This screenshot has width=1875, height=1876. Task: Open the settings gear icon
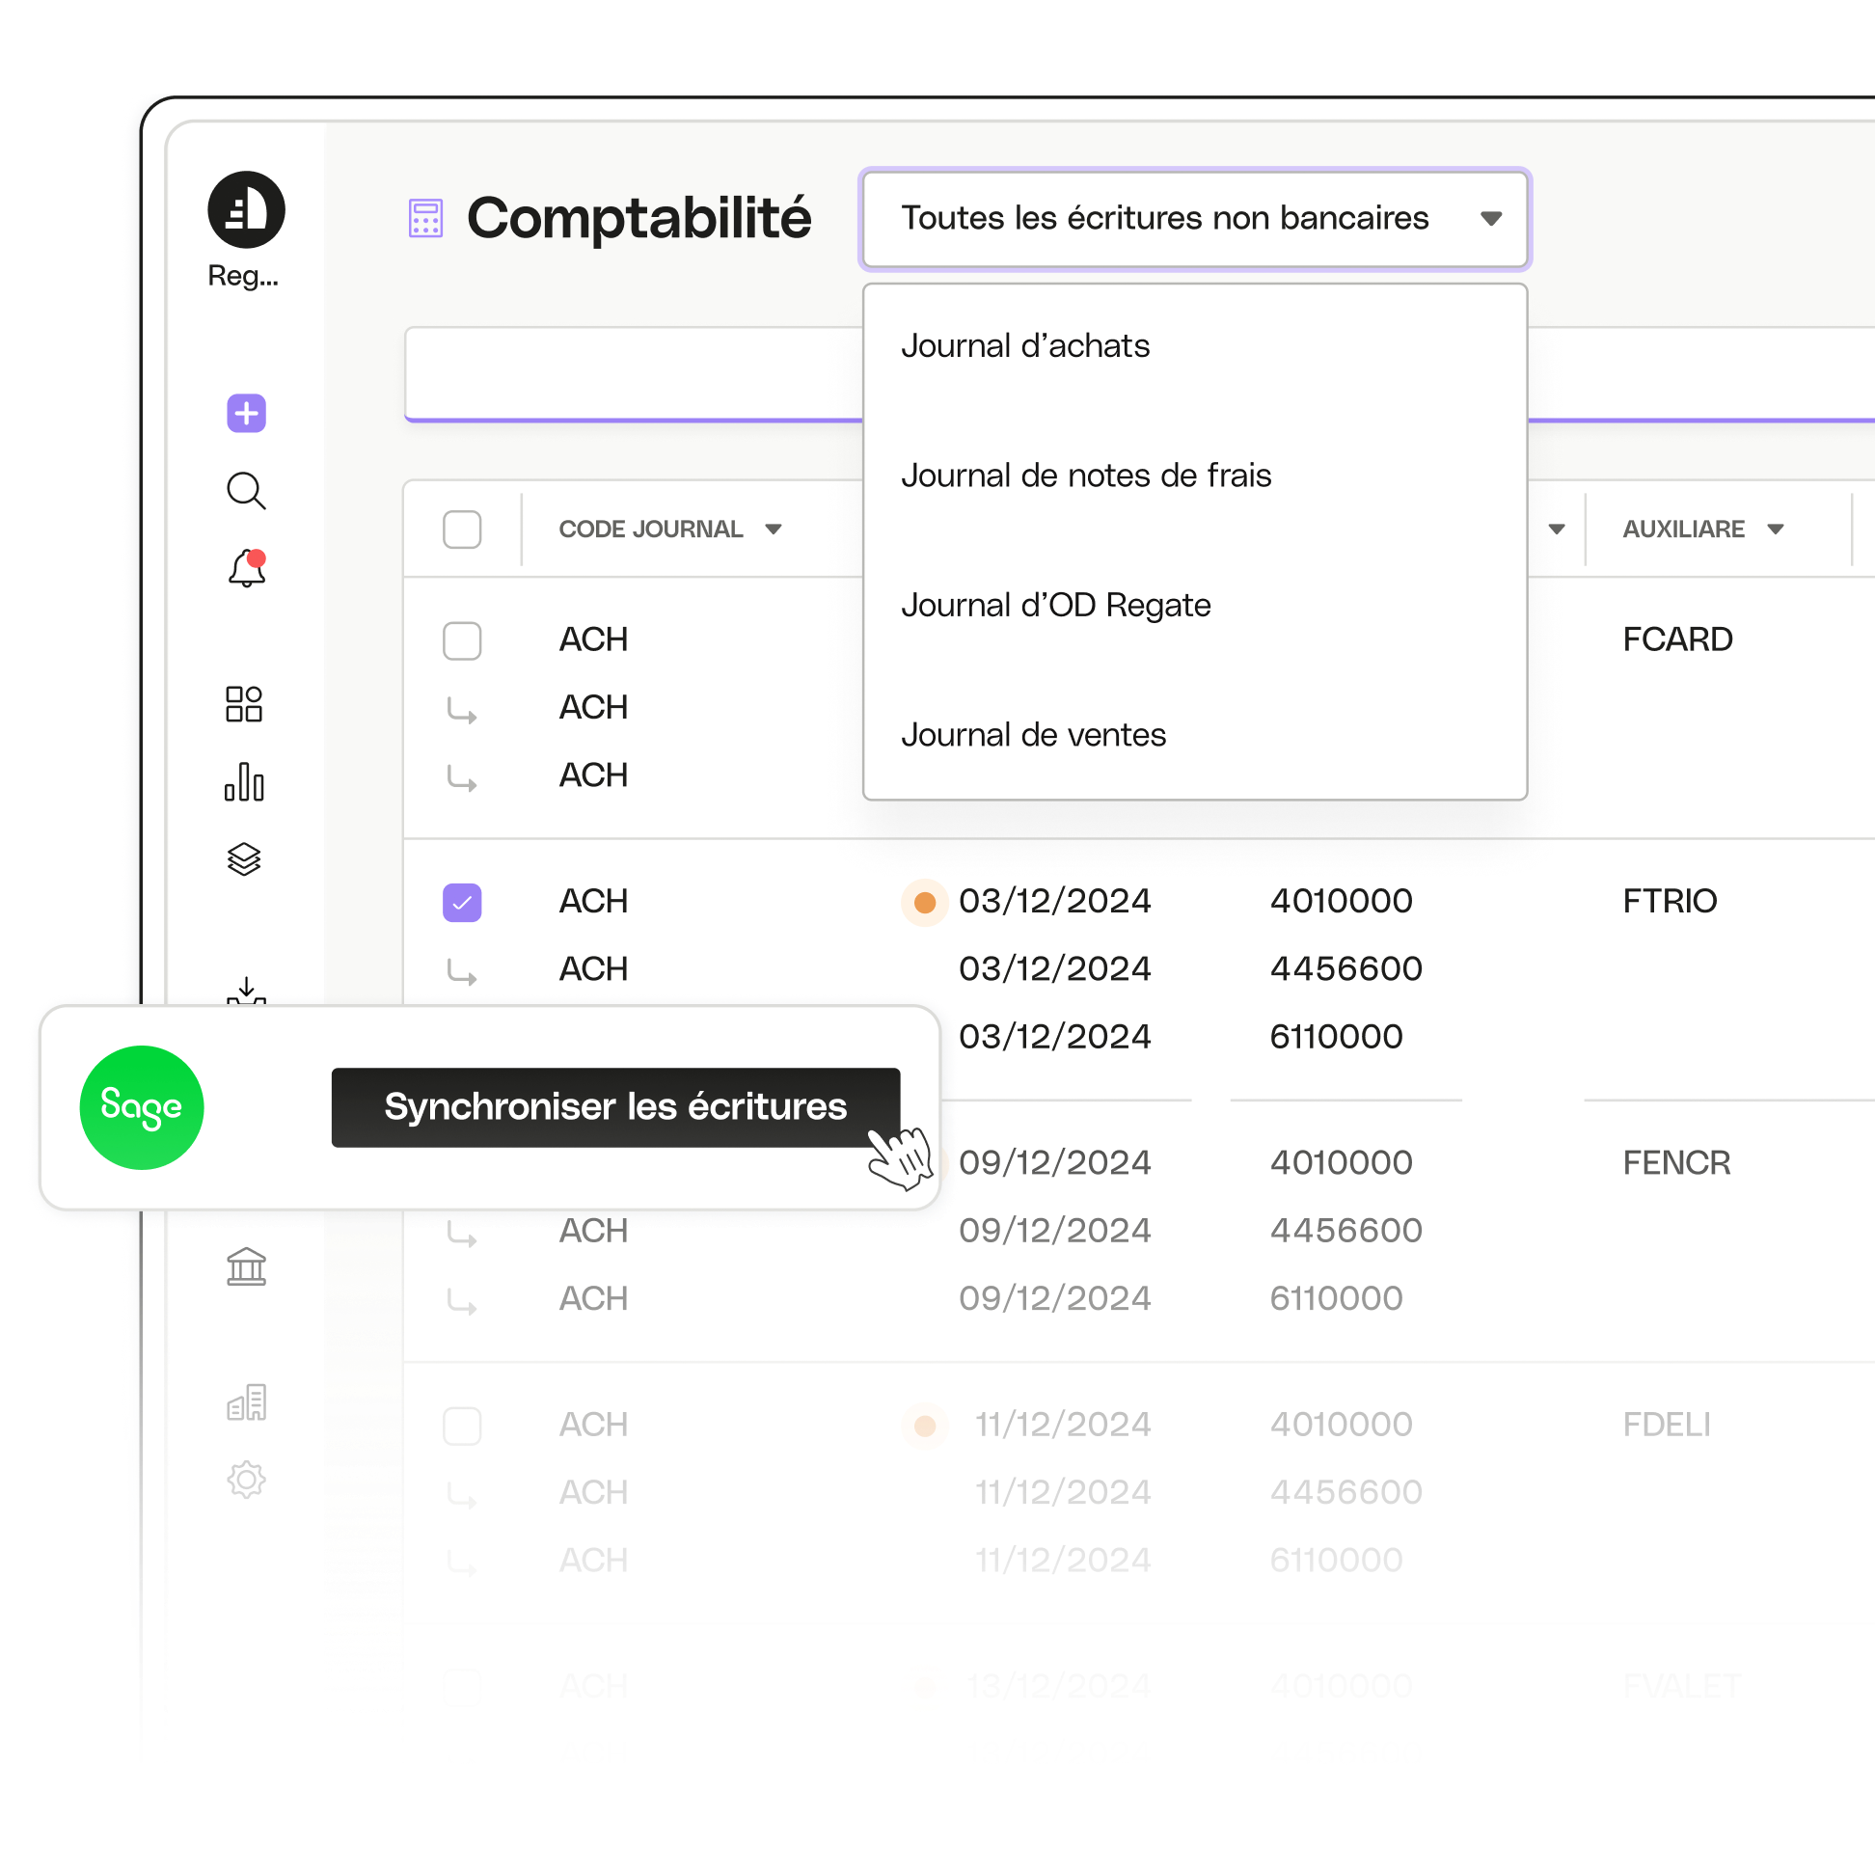(246, 1480)
